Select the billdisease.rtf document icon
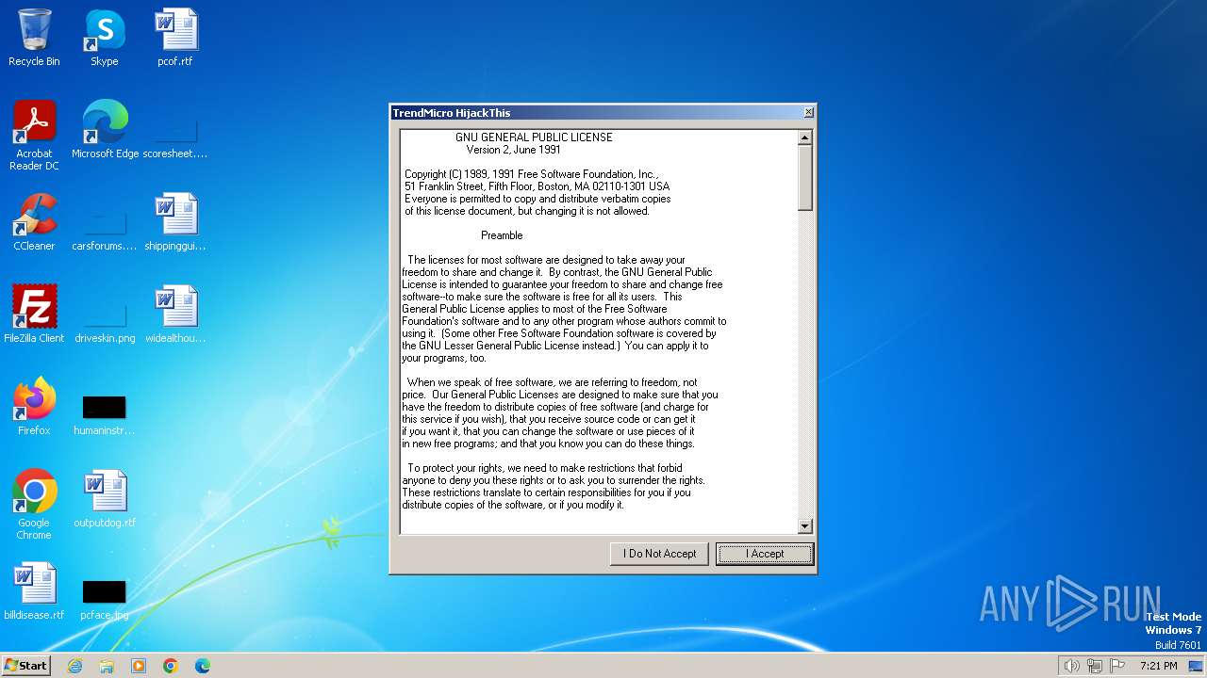This screenshot has width=1207, height=678. (x=34, y=591)
